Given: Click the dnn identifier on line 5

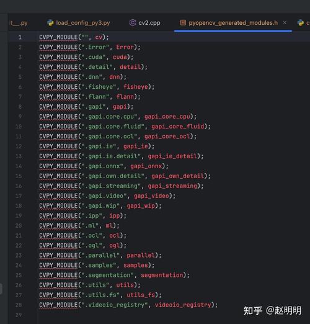Looking at the screenshot, I should [115, 77].
